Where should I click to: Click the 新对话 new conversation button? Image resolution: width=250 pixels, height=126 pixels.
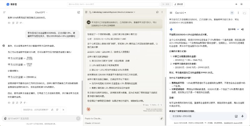[x=178, y=4]
